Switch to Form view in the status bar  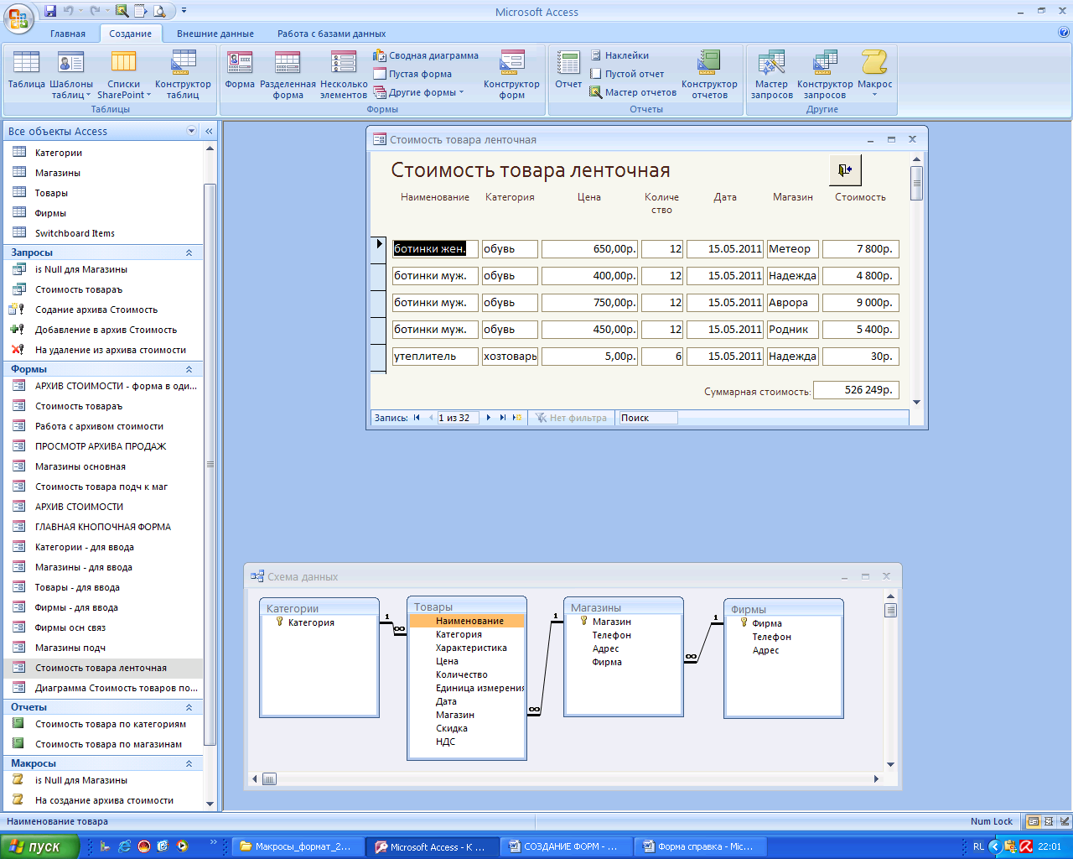[1034, 822]
